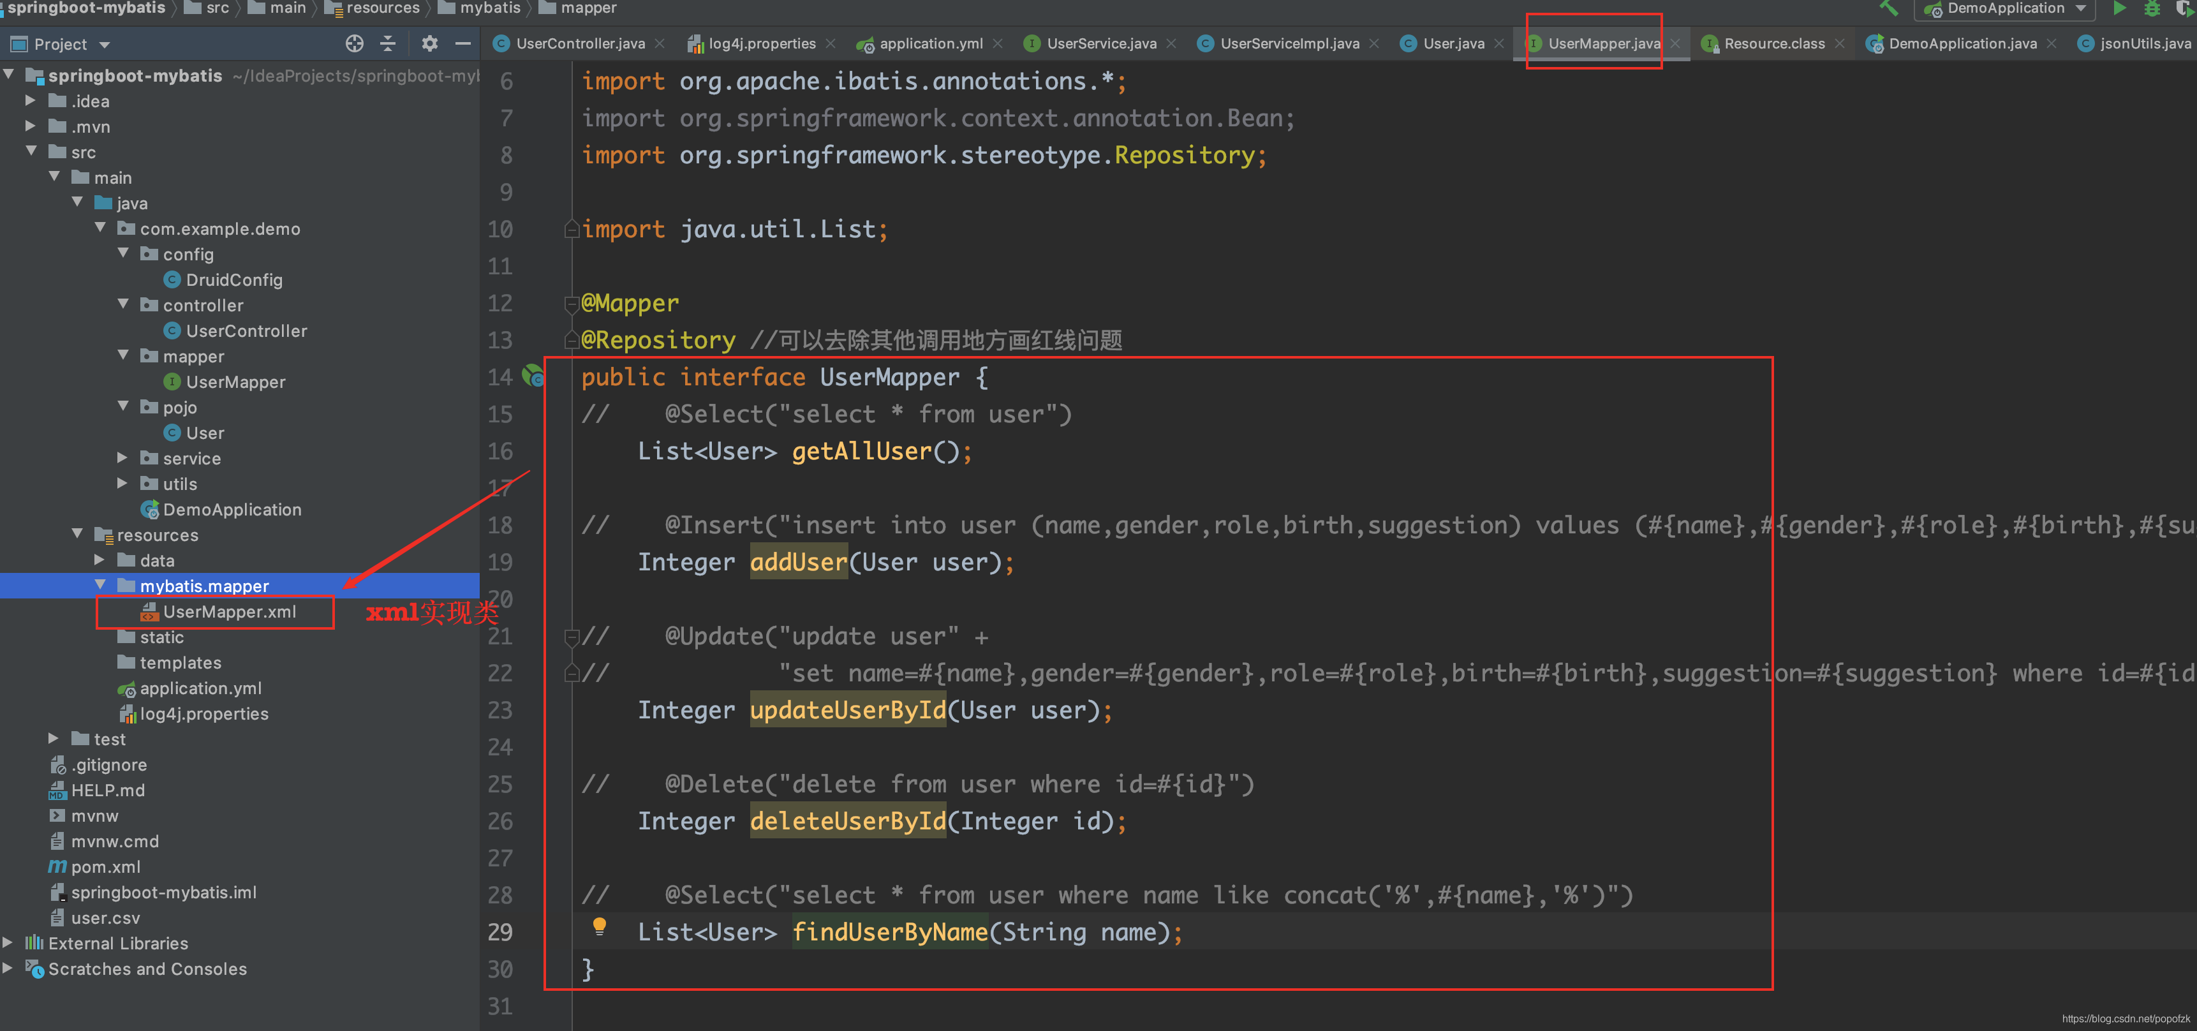Select the mvnw.cmd file
Viewport: 2197px width, 1031px height.
pos(114,842)
